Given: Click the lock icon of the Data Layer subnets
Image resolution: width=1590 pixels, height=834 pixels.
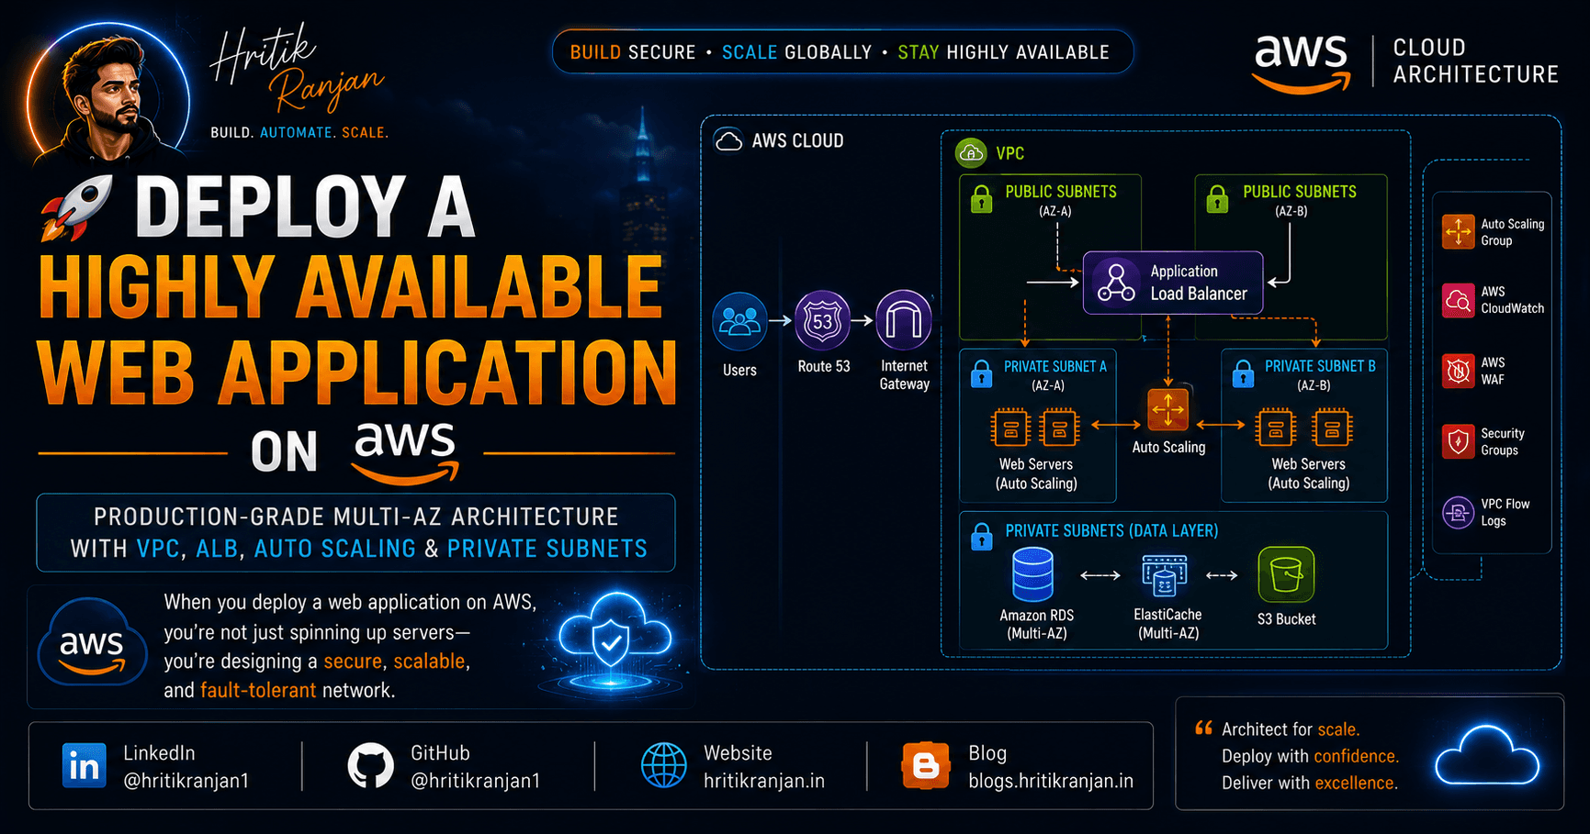Looking at the screenshot, I should point(982,536).
